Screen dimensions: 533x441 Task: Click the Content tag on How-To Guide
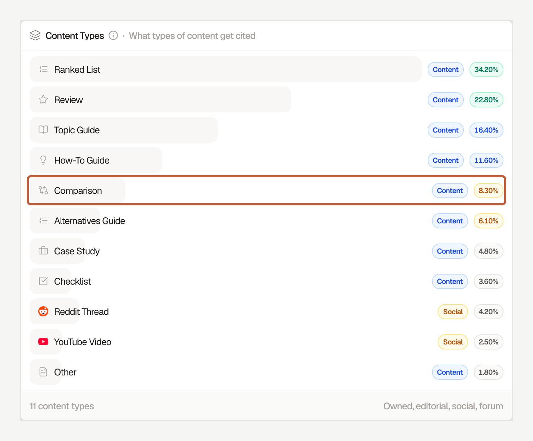(446, 160)
